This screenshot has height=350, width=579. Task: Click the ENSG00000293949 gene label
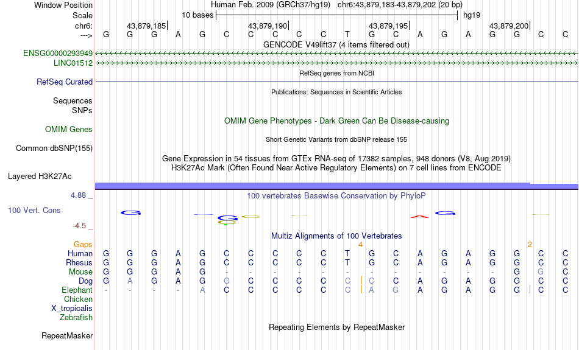click(58, 53)
